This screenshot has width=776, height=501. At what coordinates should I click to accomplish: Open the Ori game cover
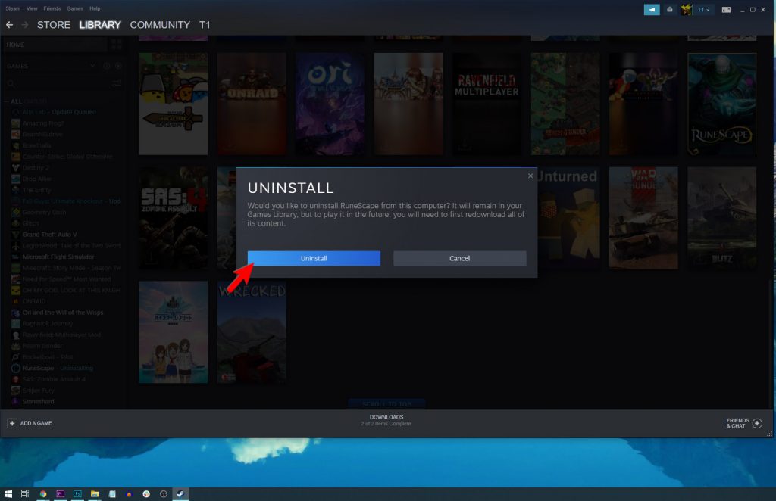point(330,104)
